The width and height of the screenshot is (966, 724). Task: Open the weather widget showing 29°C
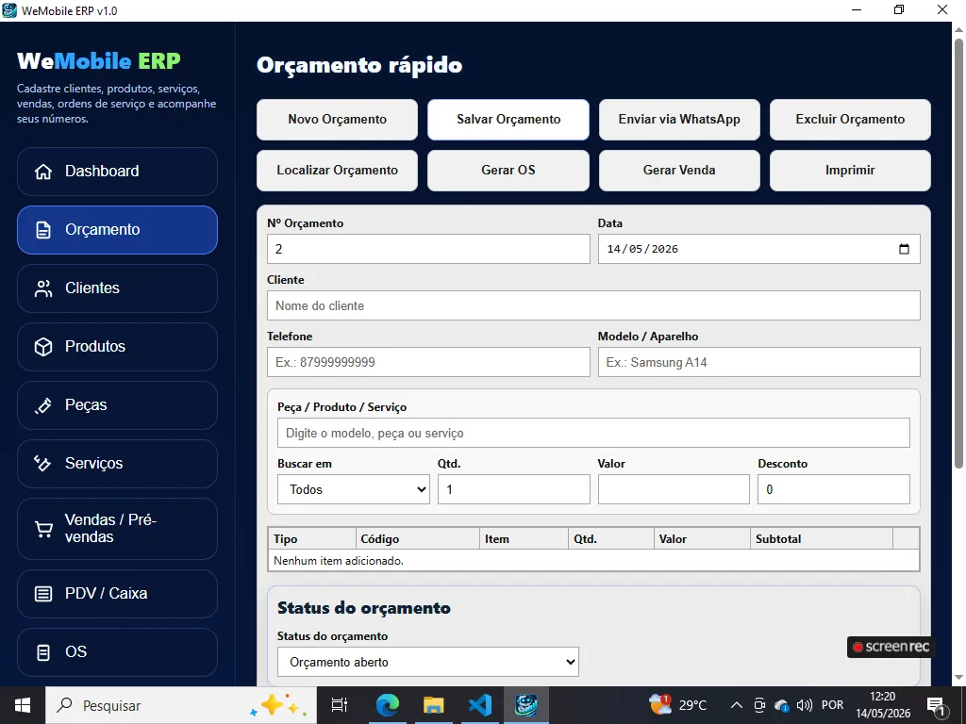pyautogui.click(x=677, y=705)
